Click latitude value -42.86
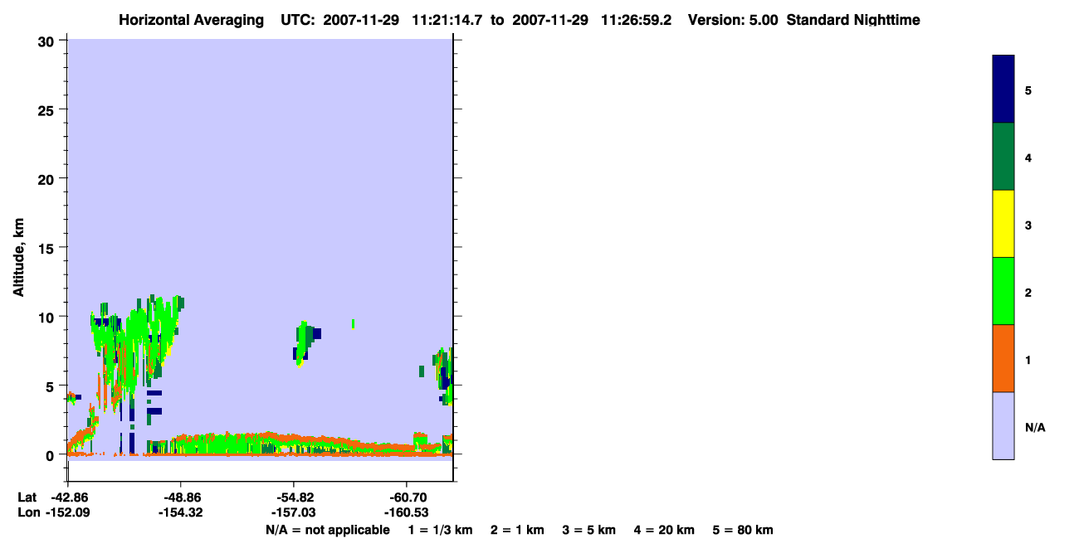The width and height of the screenshot is (1079, 553). tap(68, 497)
